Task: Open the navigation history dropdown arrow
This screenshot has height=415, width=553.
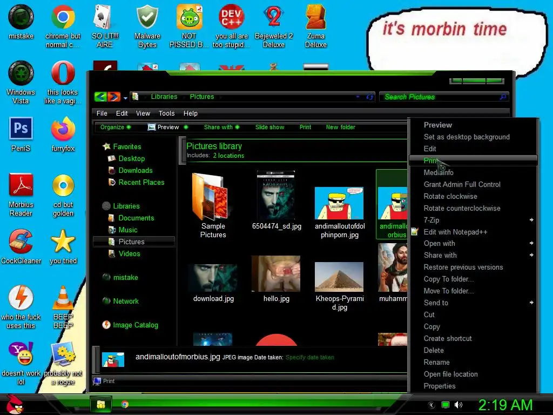Action: 125,98
